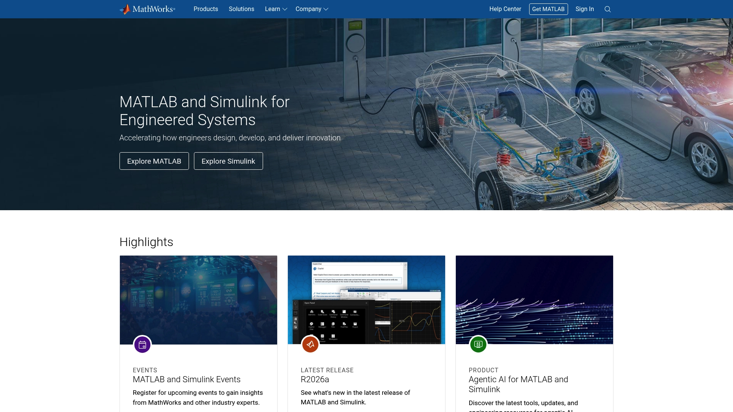Click the PRODUCT category label

[484, 370]
